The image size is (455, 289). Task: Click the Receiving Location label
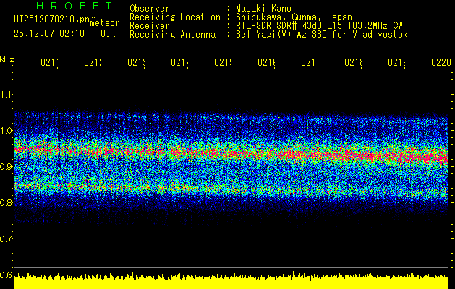(x=175, y=17)
